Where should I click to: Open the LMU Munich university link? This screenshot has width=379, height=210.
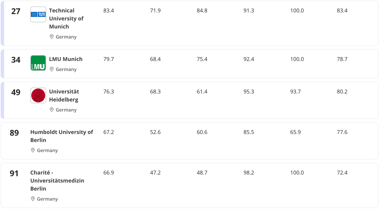point(66,59)
